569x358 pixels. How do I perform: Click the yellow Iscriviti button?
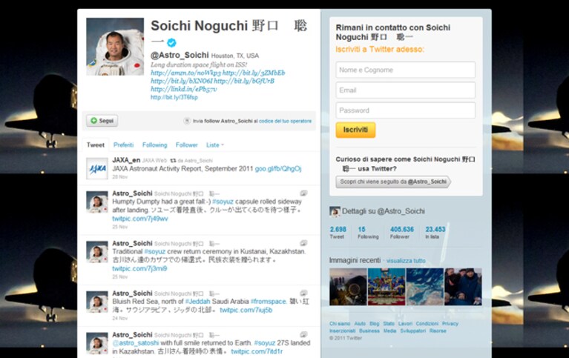pyautogui.click(x=355, y=130)
